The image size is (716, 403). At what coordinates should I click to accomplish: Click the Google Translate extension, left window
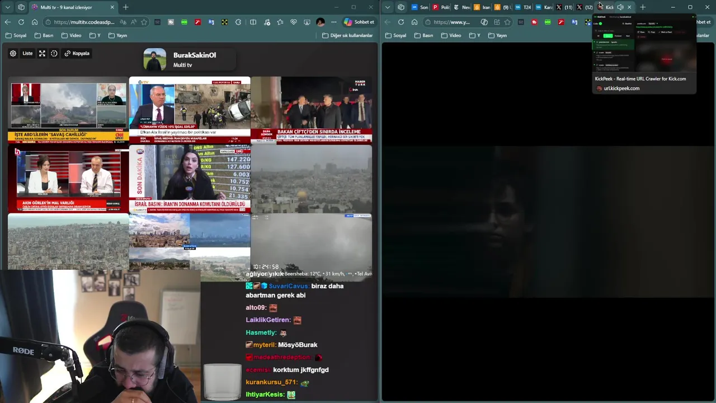coord(211,22)
